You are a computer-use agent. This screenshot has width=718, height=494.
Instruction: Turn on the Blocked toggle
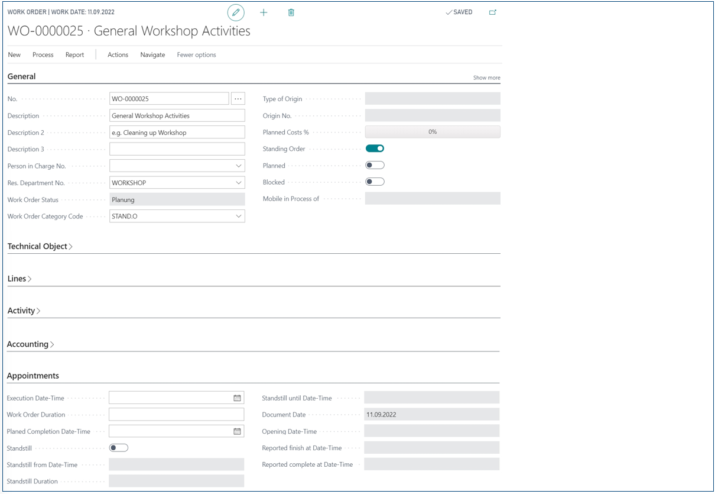pos(375,182)
